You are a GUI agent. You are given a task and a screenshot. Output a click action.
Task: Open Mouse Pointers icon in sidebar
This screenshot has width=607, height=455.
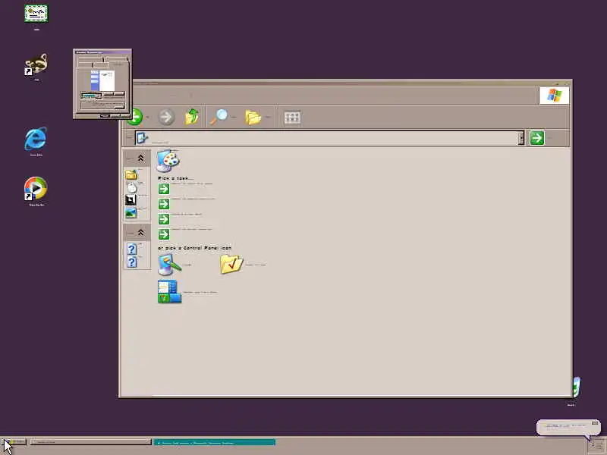coord(131,187)
